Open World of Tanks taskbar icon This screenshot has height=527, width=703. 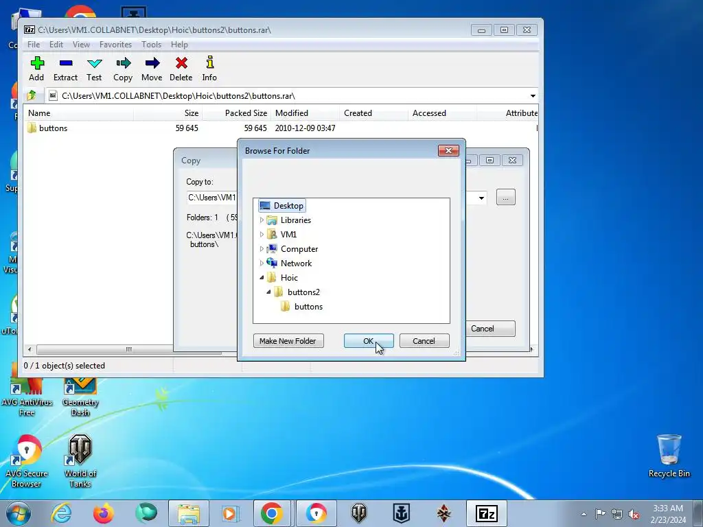358,513
